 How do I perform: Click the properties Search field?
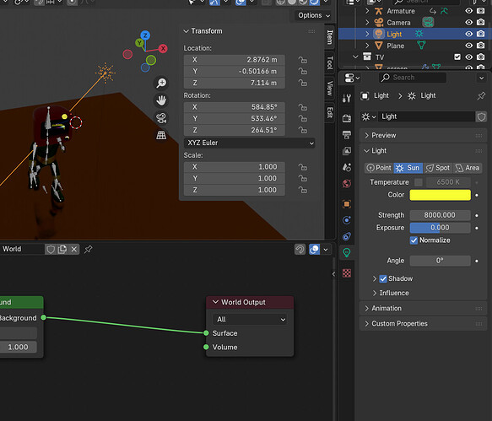[413, 78]
